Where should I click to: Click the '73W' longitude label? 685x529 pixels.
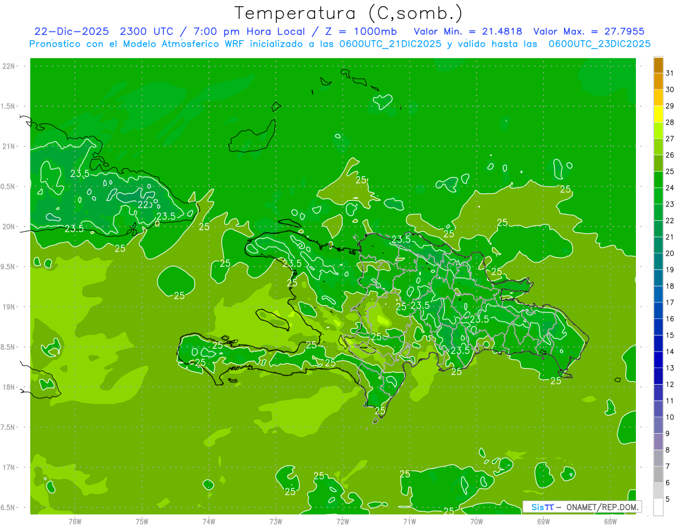click(x=276, y=521)
